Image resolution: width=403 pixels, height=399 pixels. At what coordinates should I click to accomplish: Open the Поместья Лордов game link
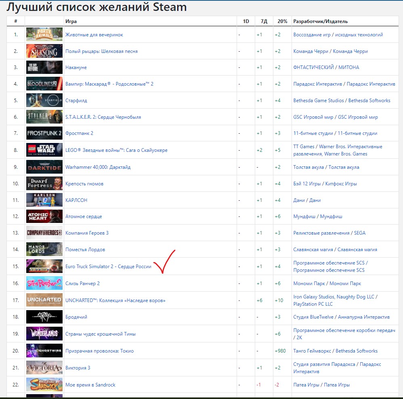click(85, 250)
